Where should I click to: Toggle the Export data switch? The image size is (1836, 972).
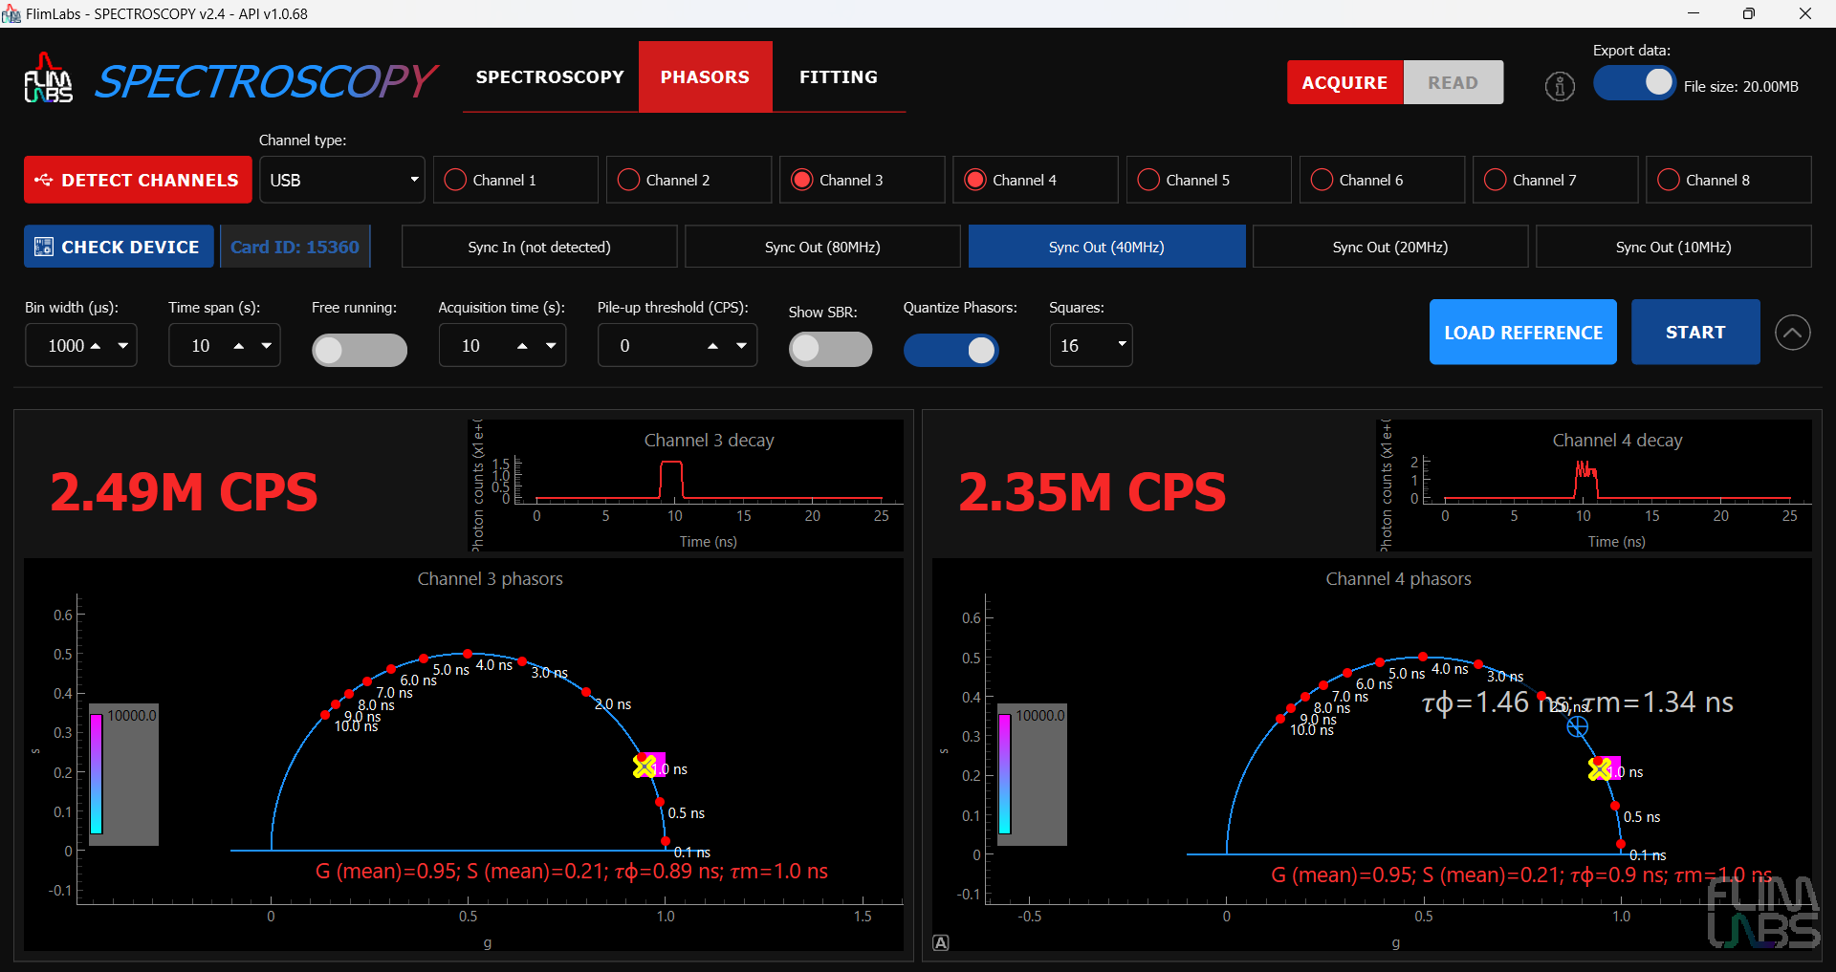(1634, 83)
